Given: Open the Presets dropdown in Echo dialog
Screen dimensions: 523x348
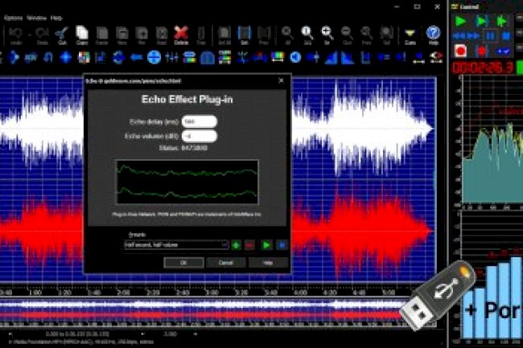Looking at the screenshot, I should click(x=175, y=244).
